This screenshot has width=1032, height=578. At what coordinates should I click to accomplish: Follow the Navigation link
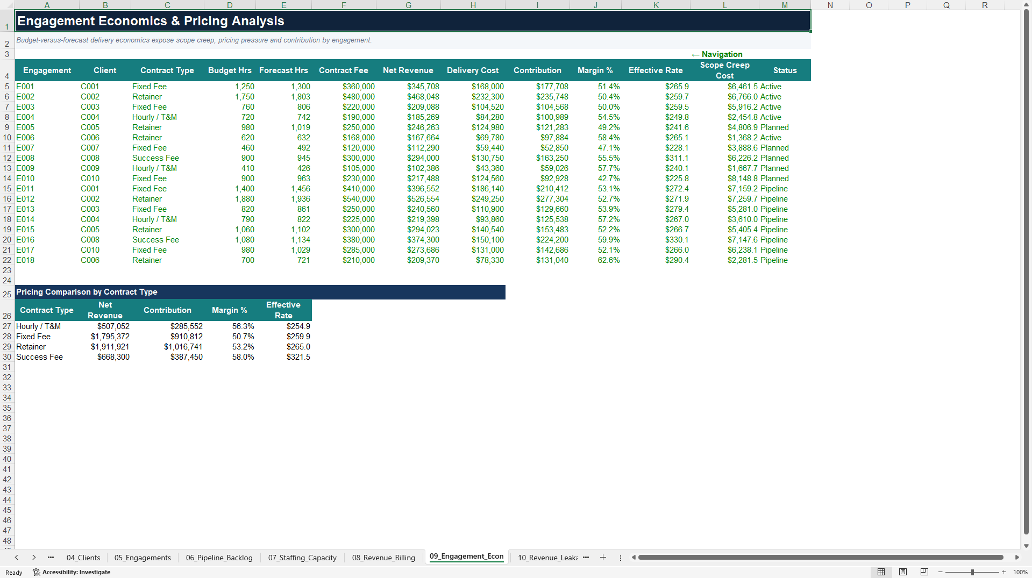coord(717,54)
